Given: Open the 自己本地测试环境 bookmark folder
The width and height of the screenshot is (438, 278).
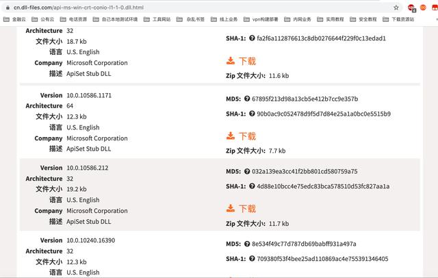Looking at the screenshot, I should [x=116, y=19].
